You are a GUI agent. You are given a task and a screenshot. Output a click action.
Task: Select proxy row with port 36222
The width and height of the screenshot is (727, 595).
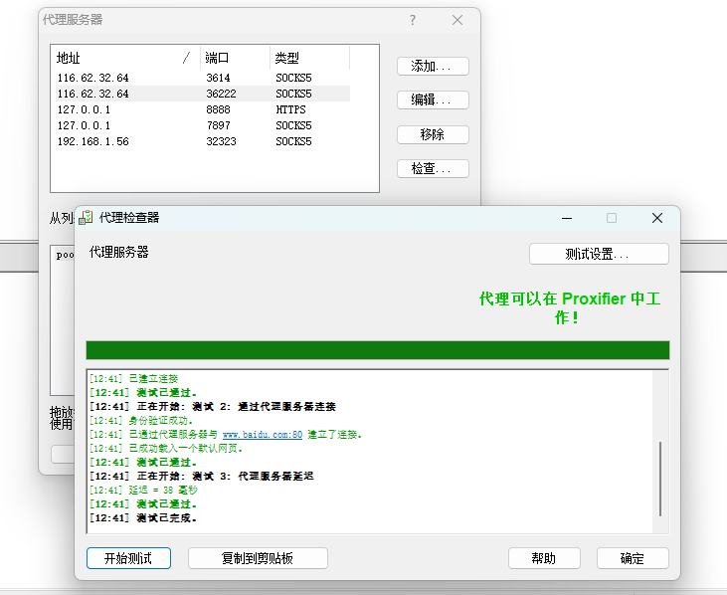coord(203,94)
